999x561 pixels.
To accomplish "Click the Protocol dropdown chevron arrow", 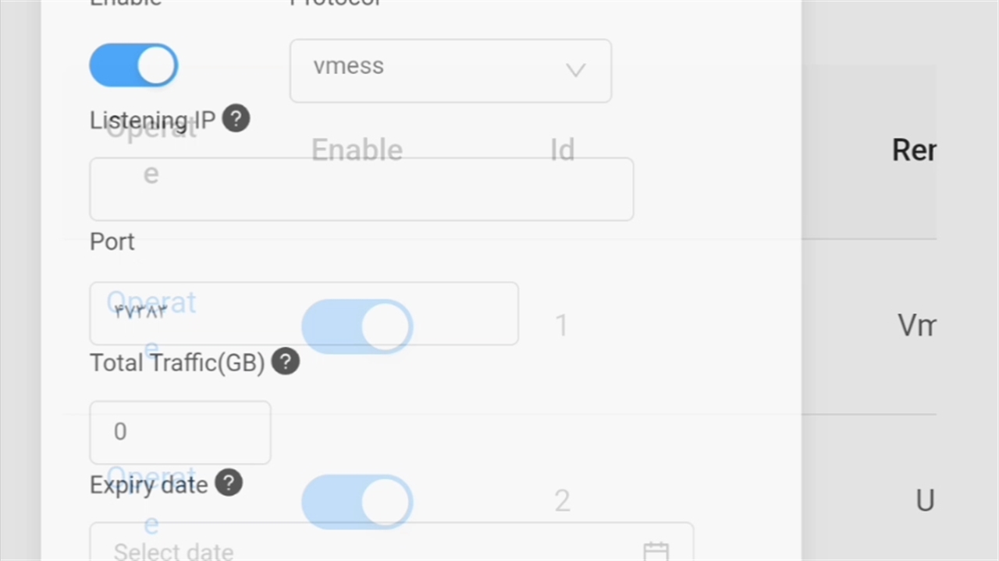I will pos(575,70).
